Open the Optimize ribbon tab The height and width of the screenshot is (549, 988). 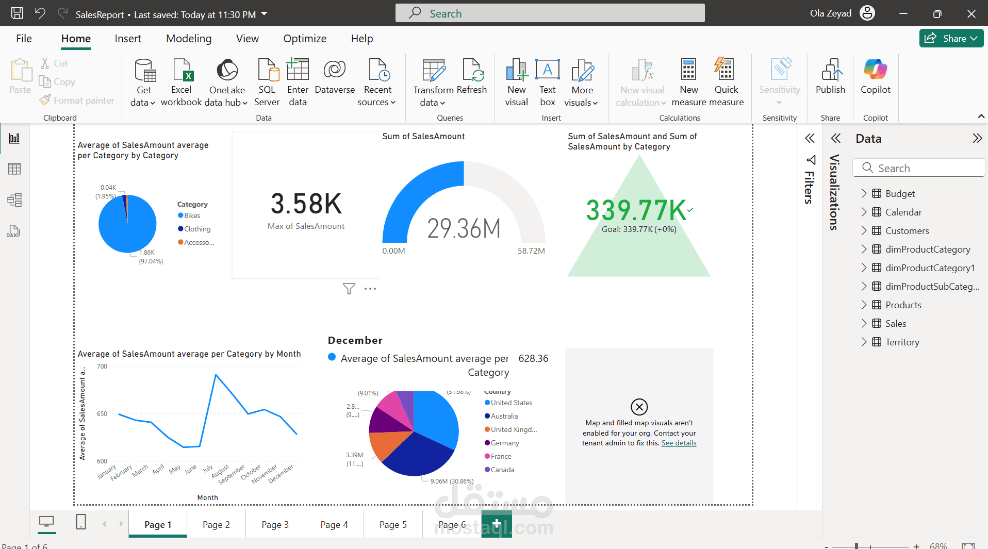pyautogui.click(x=305, y=39)
